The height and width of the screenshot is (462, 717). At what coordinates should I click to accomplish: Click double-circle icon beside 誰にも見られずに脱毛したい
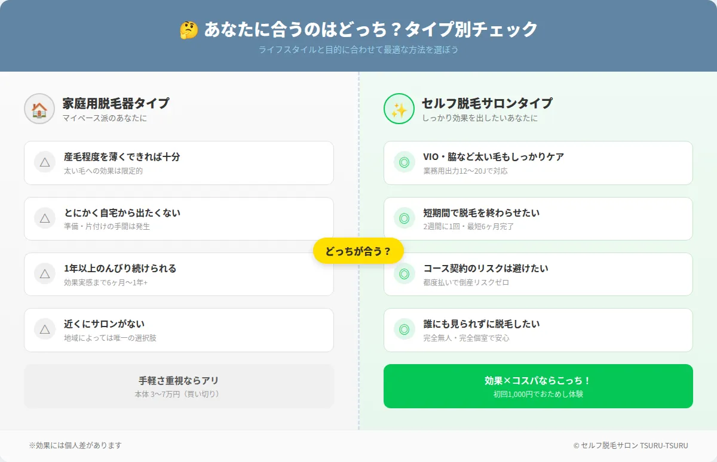point(405,329)
